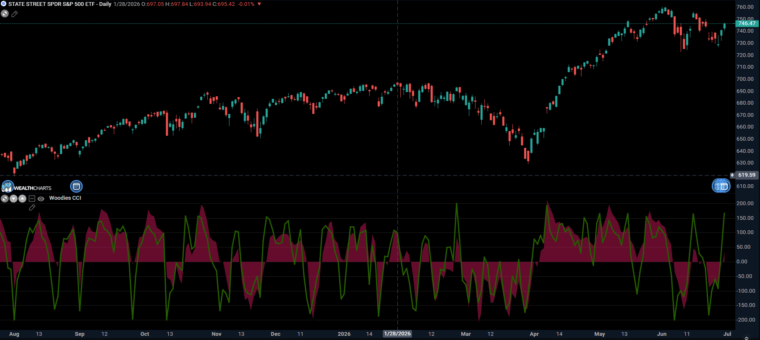Maximize the Woodies CCI indicator pane
Screen dimensions: 760x340
pos(5,198)
